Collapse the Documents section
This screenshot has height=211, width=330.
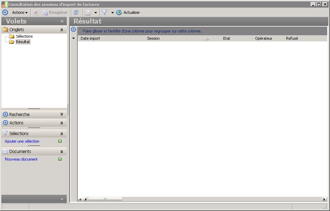point(62,152)
